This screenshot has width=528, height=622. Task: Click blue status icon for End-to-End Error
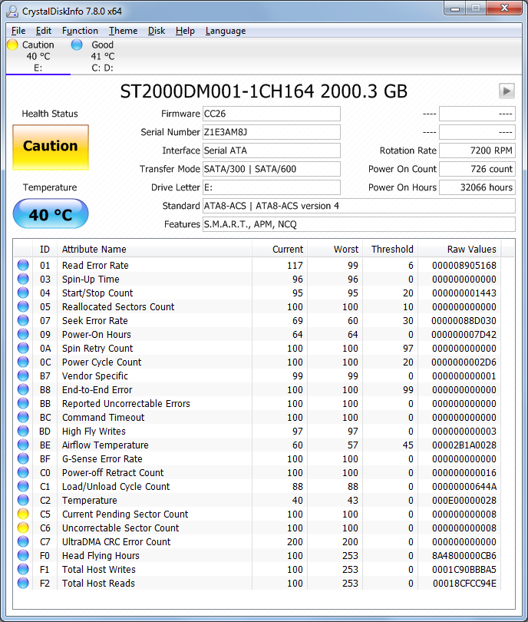pos(23,389)
